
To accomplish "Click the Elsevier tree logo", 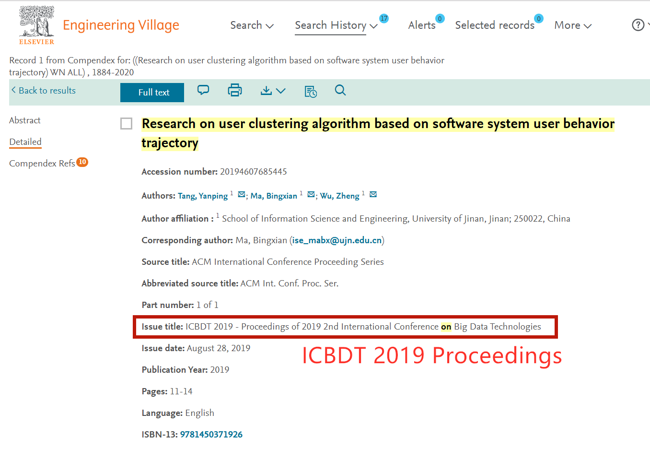I will (36, 25).
